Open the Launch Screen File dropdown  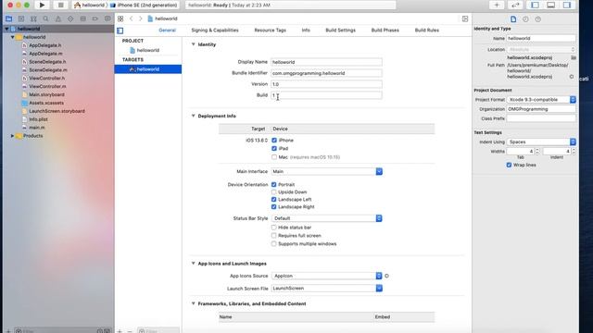pos(379,289)
